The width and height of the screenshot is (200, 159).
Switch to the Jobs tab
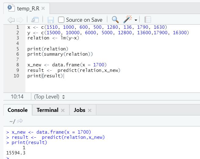pyautogui.click(x=80, y=110)
